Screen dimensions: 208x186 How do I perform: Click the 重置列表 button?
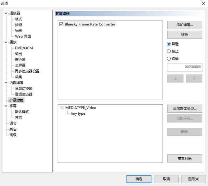point(185,158)
